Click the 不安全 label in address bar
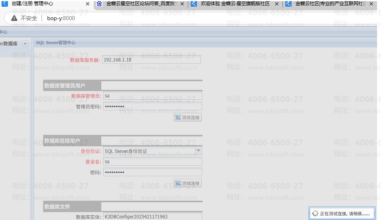The image size is (381, 220). (x=29, y=18)
